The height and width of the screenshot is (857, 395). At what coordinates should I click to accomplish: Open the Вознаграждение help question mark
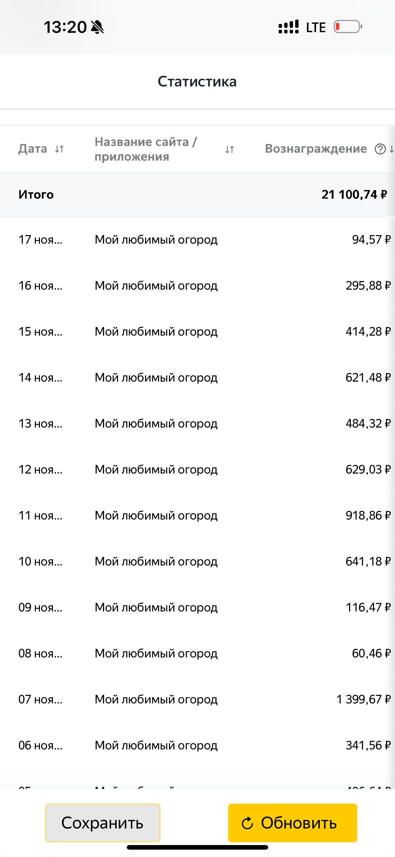(x=380, y=149)
